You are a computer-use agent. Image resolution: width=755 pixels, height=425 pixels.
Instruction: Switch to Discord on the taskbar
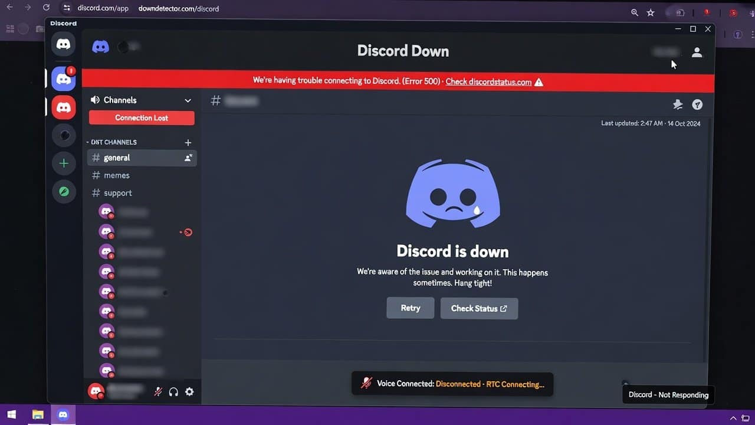(63, 415)
